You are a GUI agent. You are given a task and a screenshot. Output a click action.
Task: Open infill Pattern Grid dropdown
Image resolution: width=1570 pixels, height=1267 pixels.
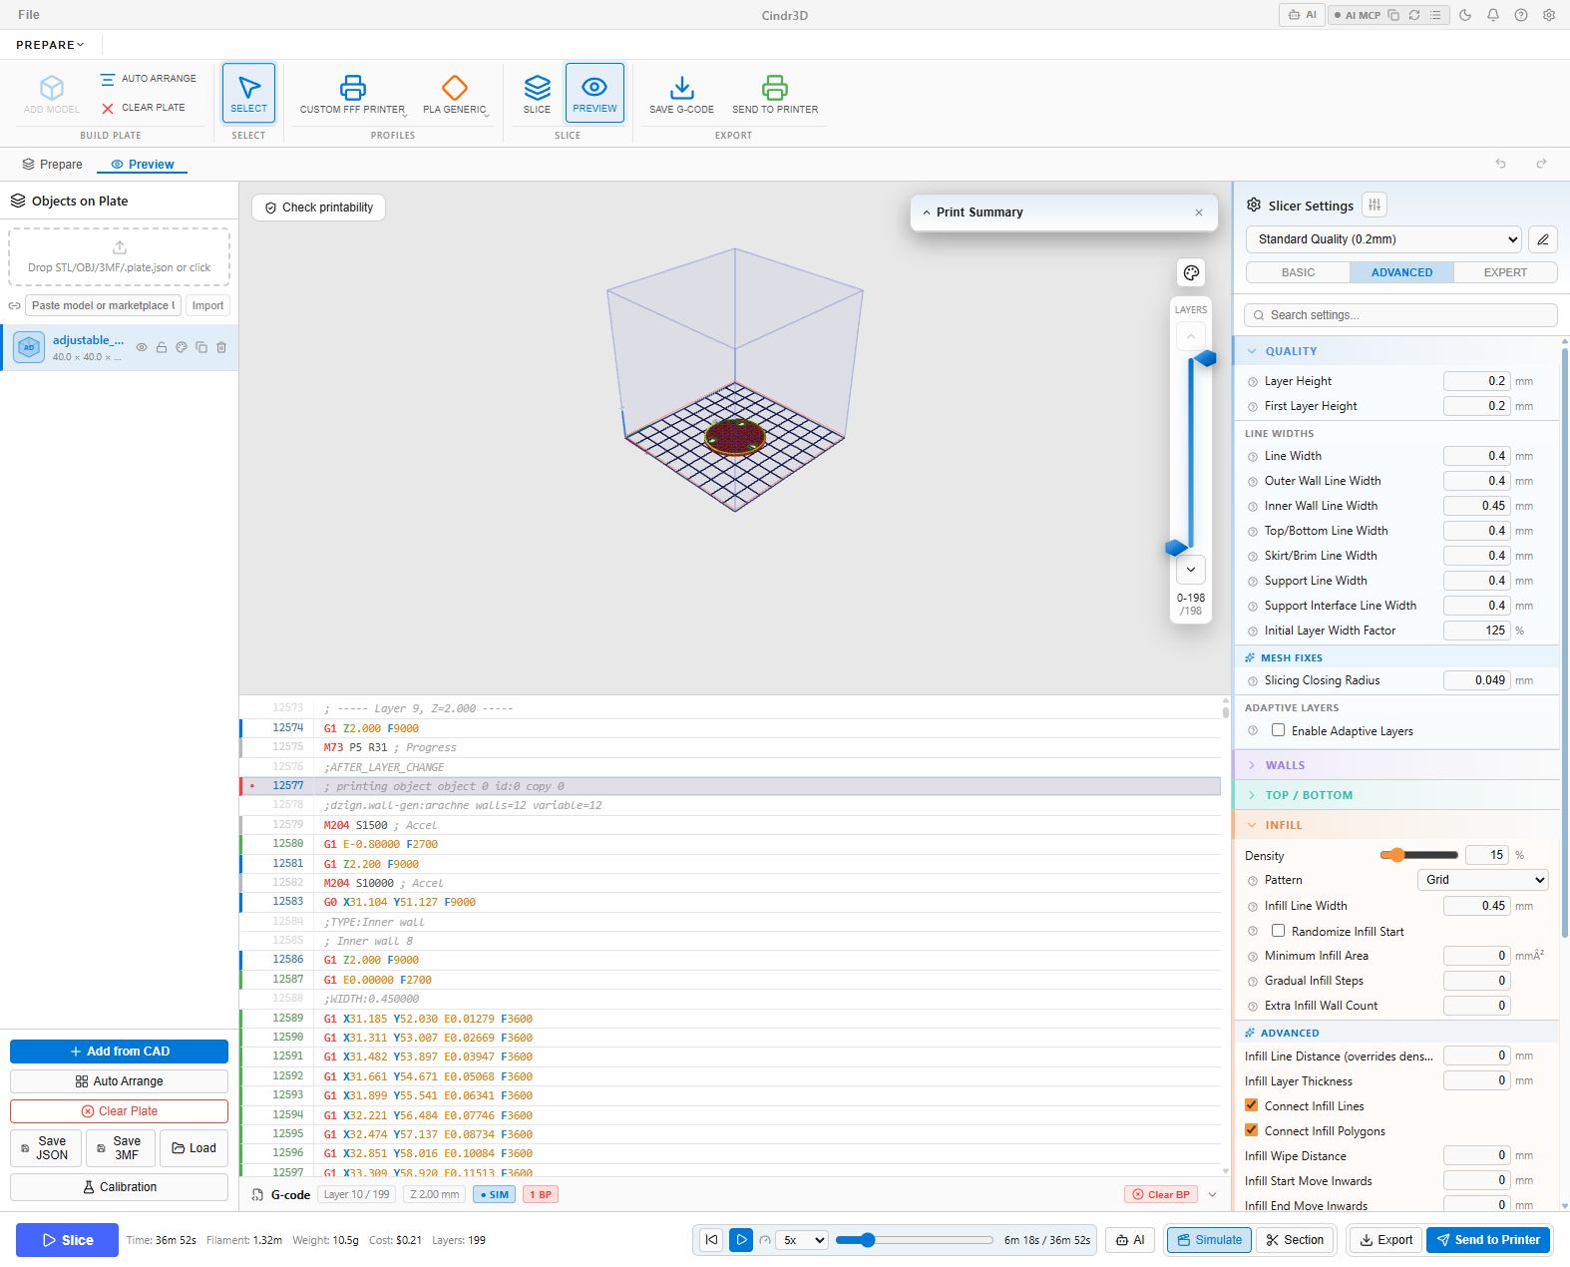click(1483, 880)
